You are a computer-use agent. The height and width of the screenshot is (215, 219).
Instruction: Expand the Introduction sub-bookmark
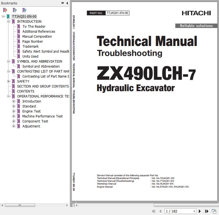point(14,101)
